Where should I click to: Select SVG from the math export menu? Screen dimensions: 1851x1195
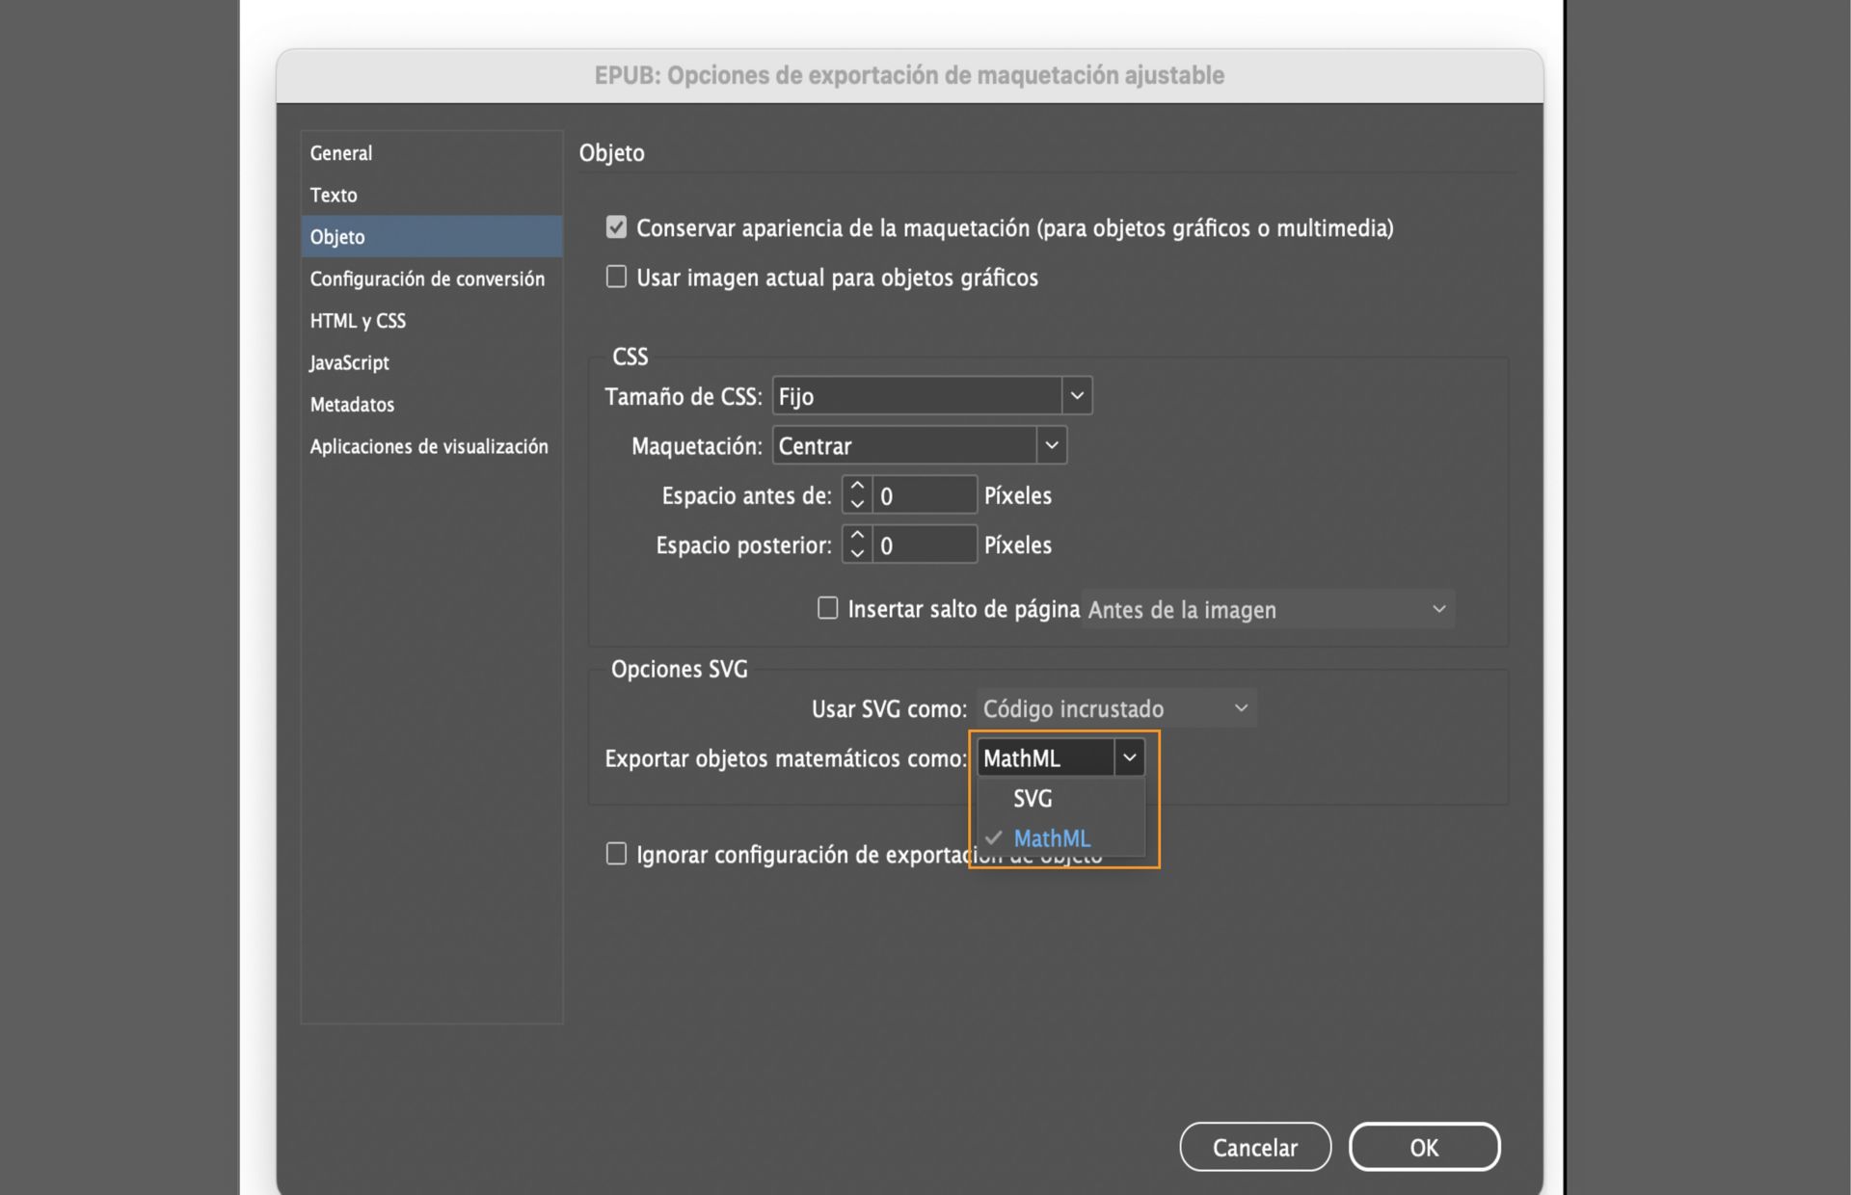point(1033,798)
